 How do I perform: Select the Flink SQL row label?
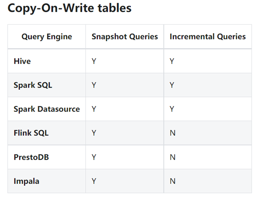[31, 133]
